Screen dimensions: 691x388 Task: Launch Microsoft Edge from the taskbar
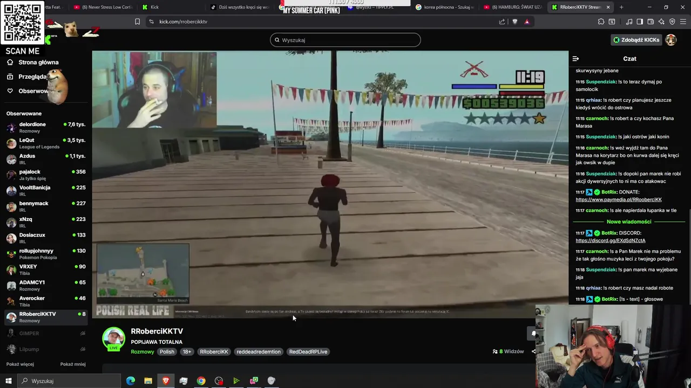point(131,381)
